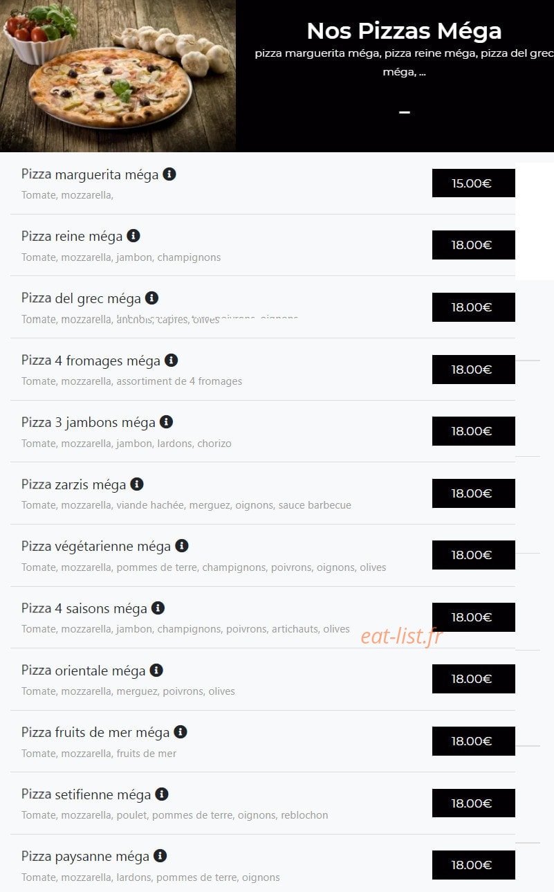Click the 15.00€ price button for marguerita

coord(474,183)
